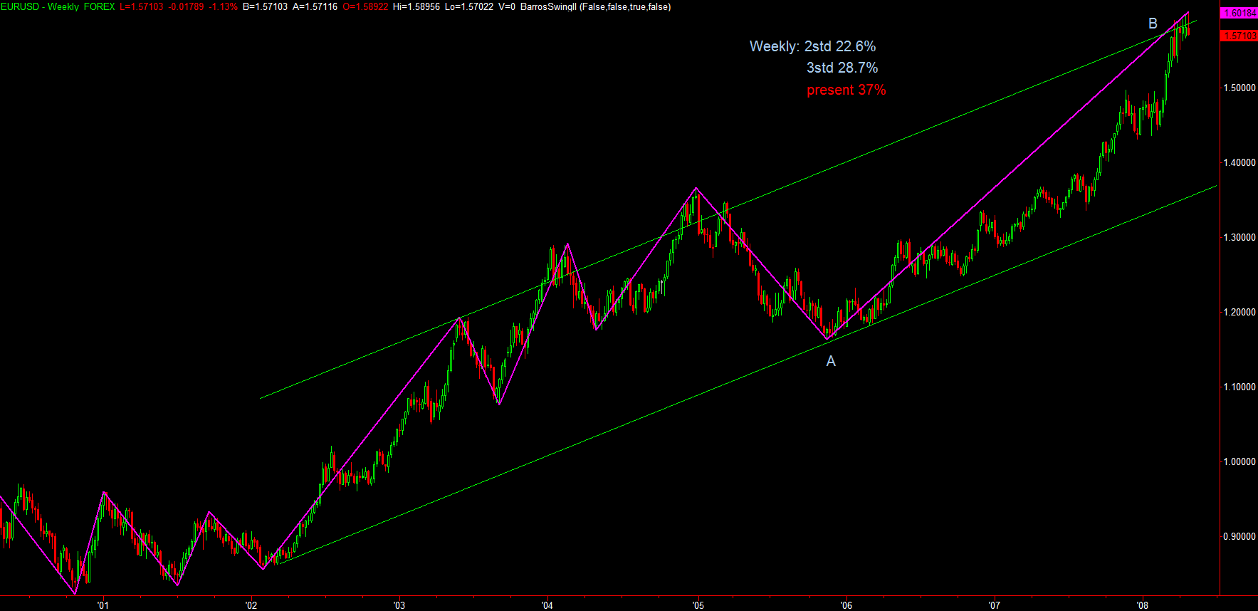Select the L=1.57103 last price value
The height and width of the screenshot is (611, 1258).
pos(141,7)
